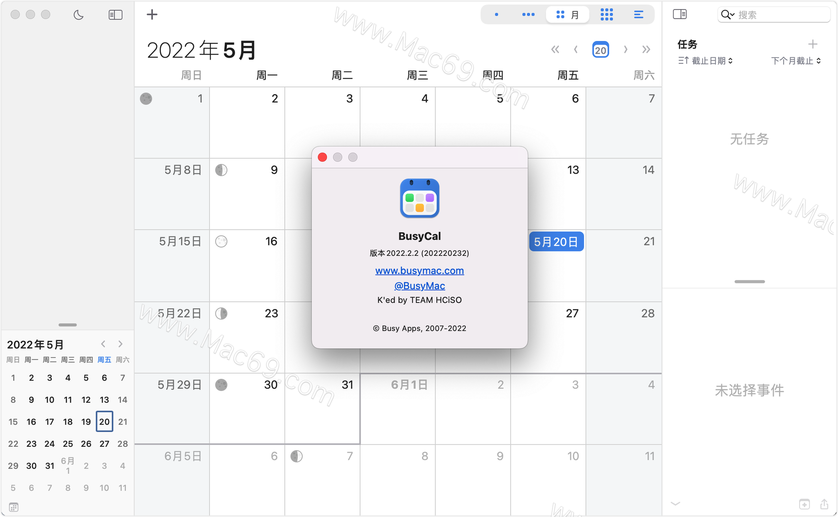
Task: Select June 1 cell 6月1日
Action: (398, 408)
